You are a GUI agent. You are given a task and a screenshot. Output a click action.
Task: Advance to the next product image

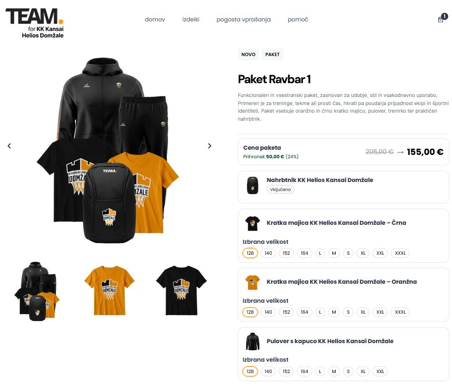[209, 146]
